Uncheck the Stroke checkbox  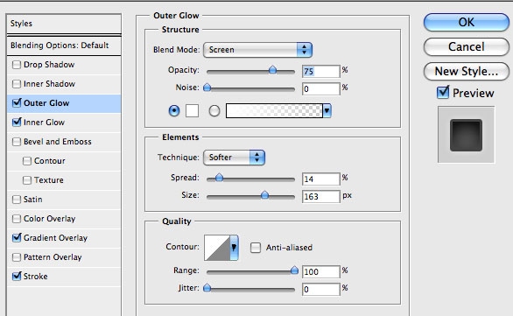(x=17, y=277)
